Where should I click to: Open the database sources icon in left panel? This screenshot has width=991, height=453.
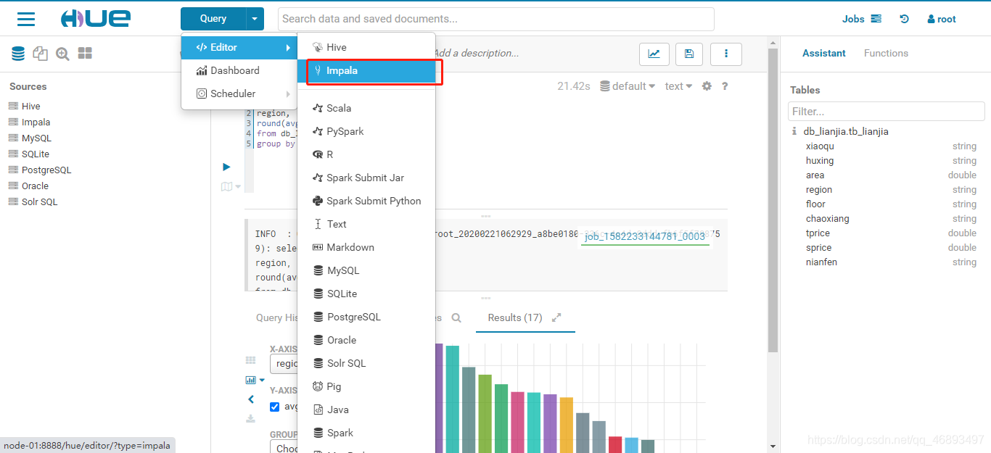(x=18, y=53)
